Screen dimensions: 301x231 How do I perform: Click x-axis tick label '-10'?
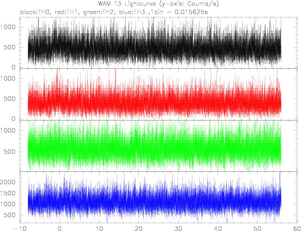tap(20, 228)
